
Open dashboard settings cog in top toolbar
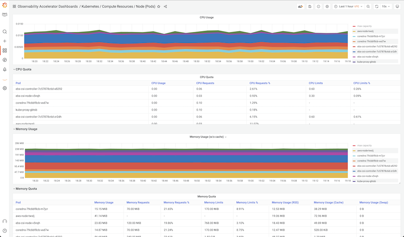[x=327, y=6]
